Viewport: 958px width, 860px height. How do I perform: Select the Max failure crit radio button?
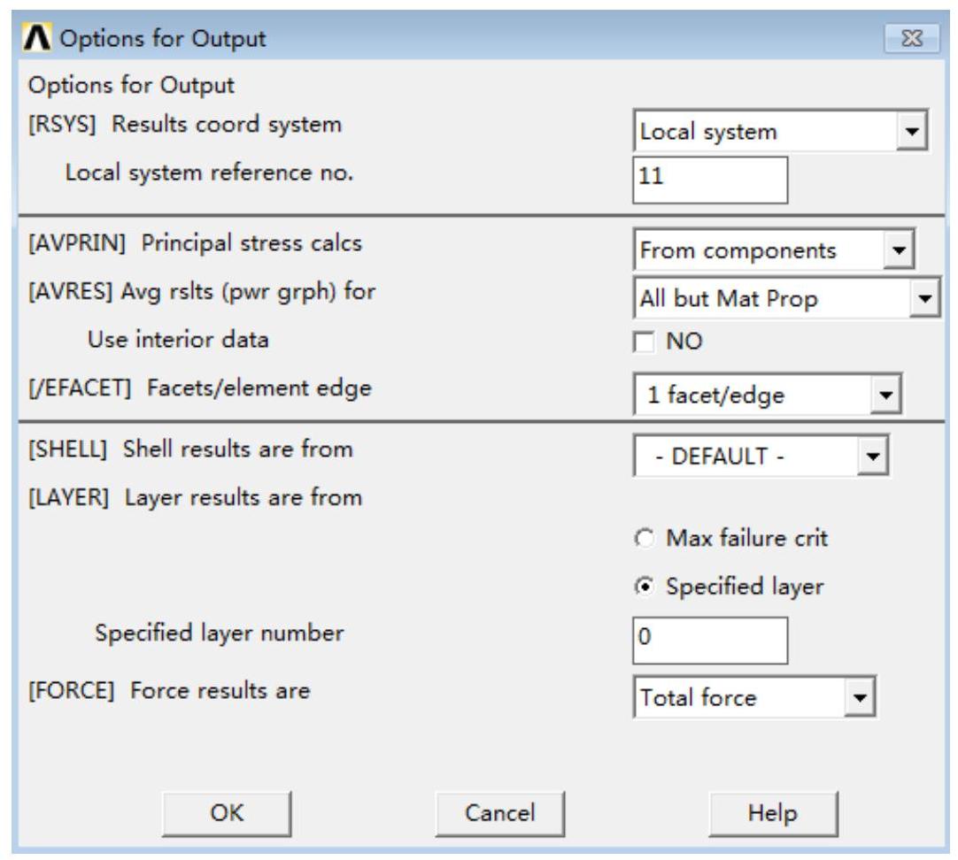click(645, 539)
